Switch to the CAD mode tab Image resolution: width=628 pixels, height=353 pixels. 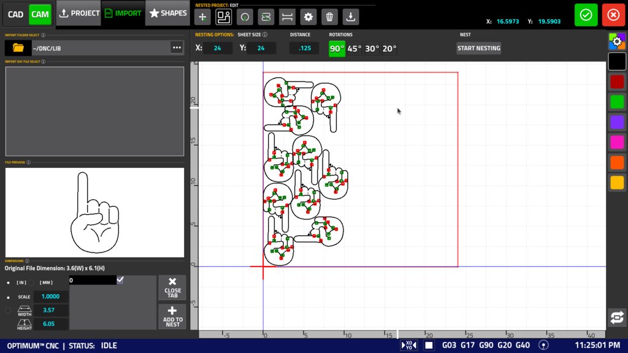pos(15,15)
